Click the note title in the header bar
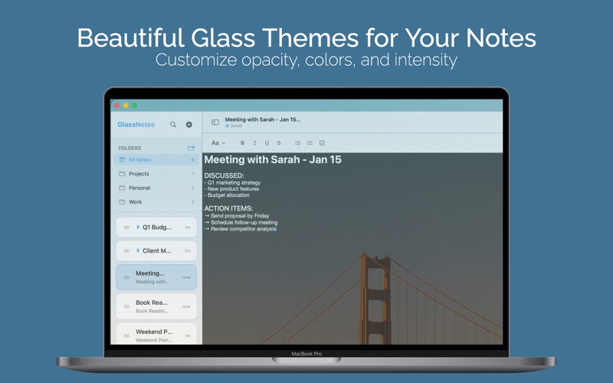The image size is (613, 383). 263,119
